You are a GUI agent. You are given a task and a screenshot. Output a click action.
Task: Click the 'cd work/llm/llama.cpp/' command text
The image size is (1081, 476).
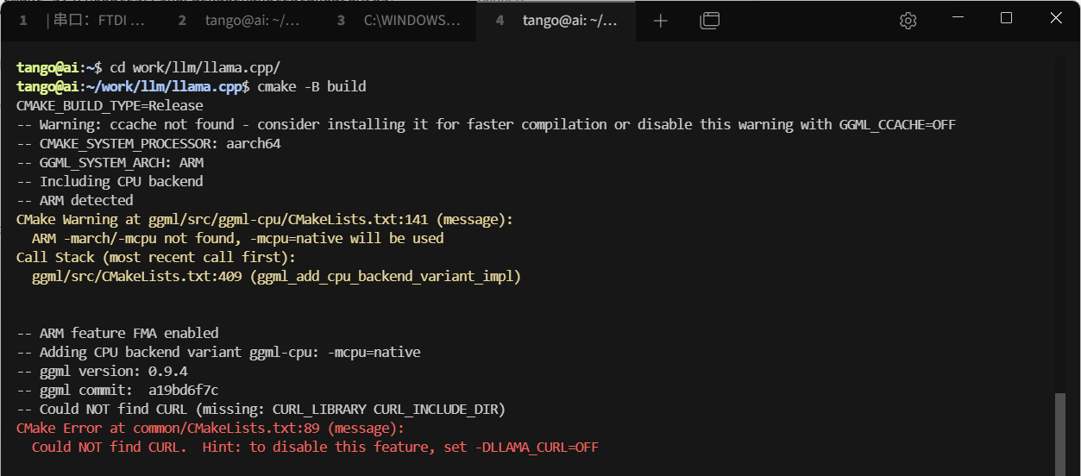pos(194,67)
